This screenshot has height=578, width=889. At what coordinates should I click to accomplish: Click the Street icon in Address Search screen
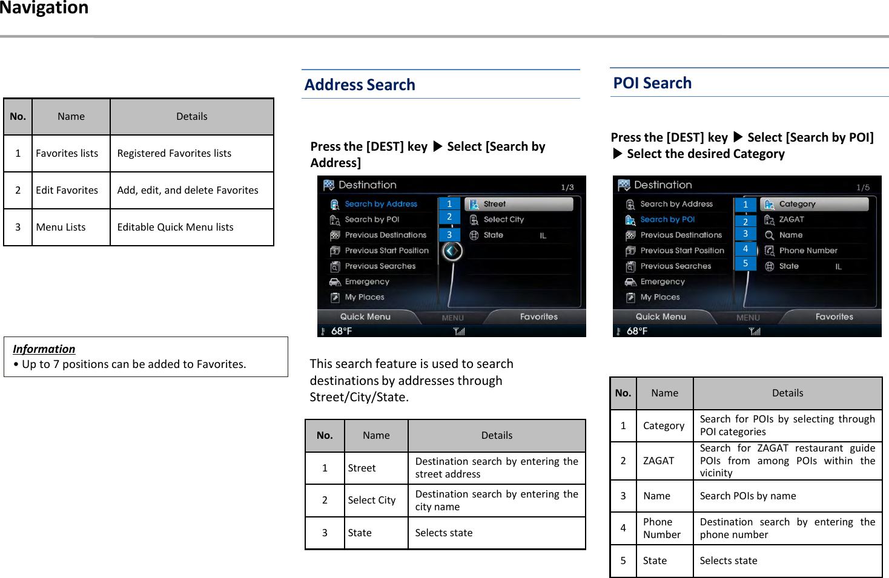tap(474, 205)
